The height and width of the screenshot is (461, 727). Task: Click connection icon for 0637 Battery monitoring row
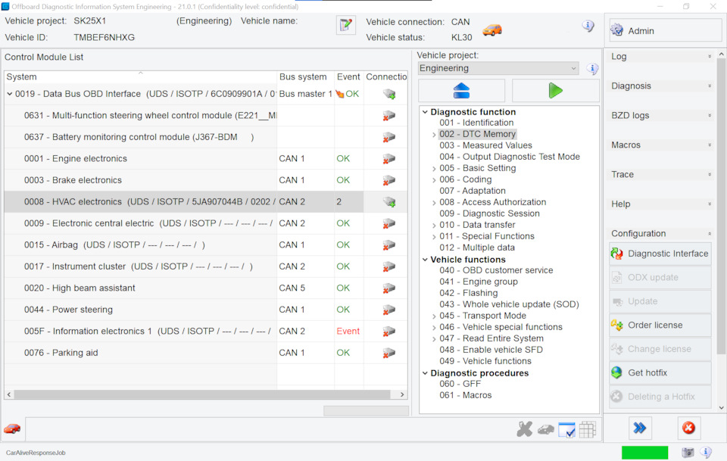coord(388,137)
